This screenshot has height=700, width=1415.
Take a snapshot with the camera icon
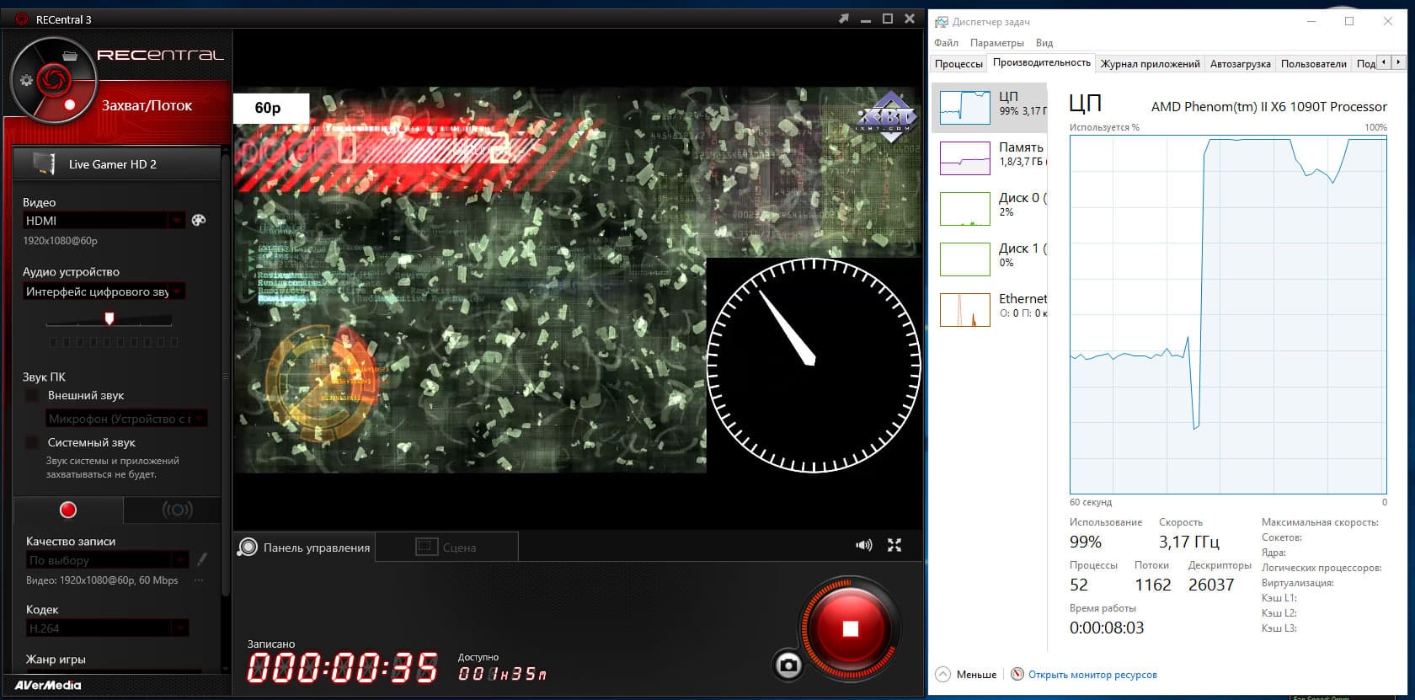(788, 665)
